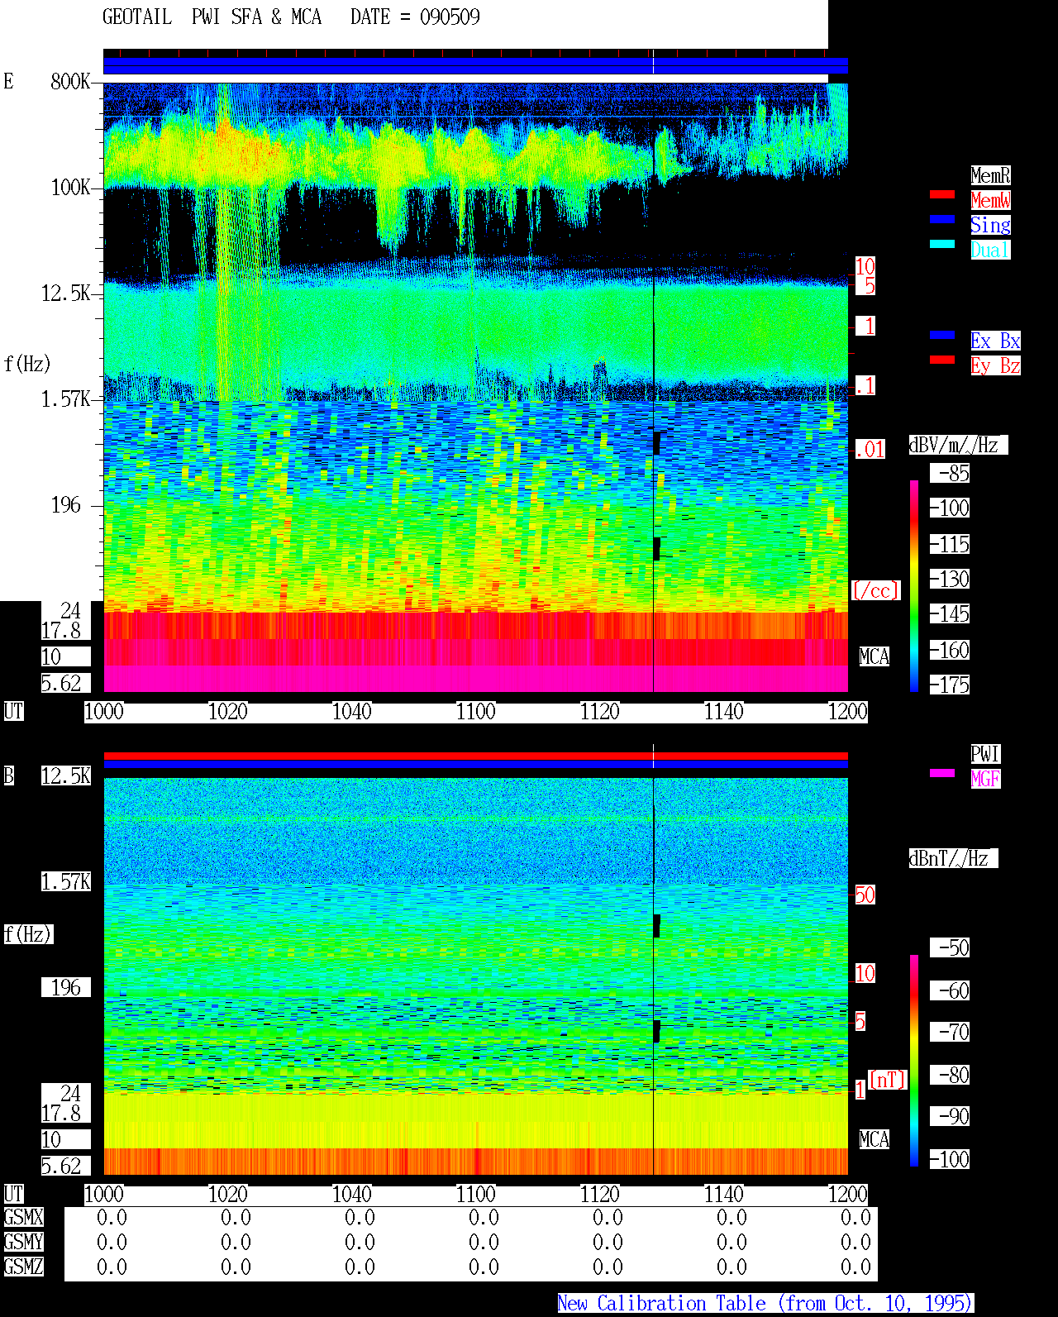Click the 50 nT scale marker

point(865,895)
